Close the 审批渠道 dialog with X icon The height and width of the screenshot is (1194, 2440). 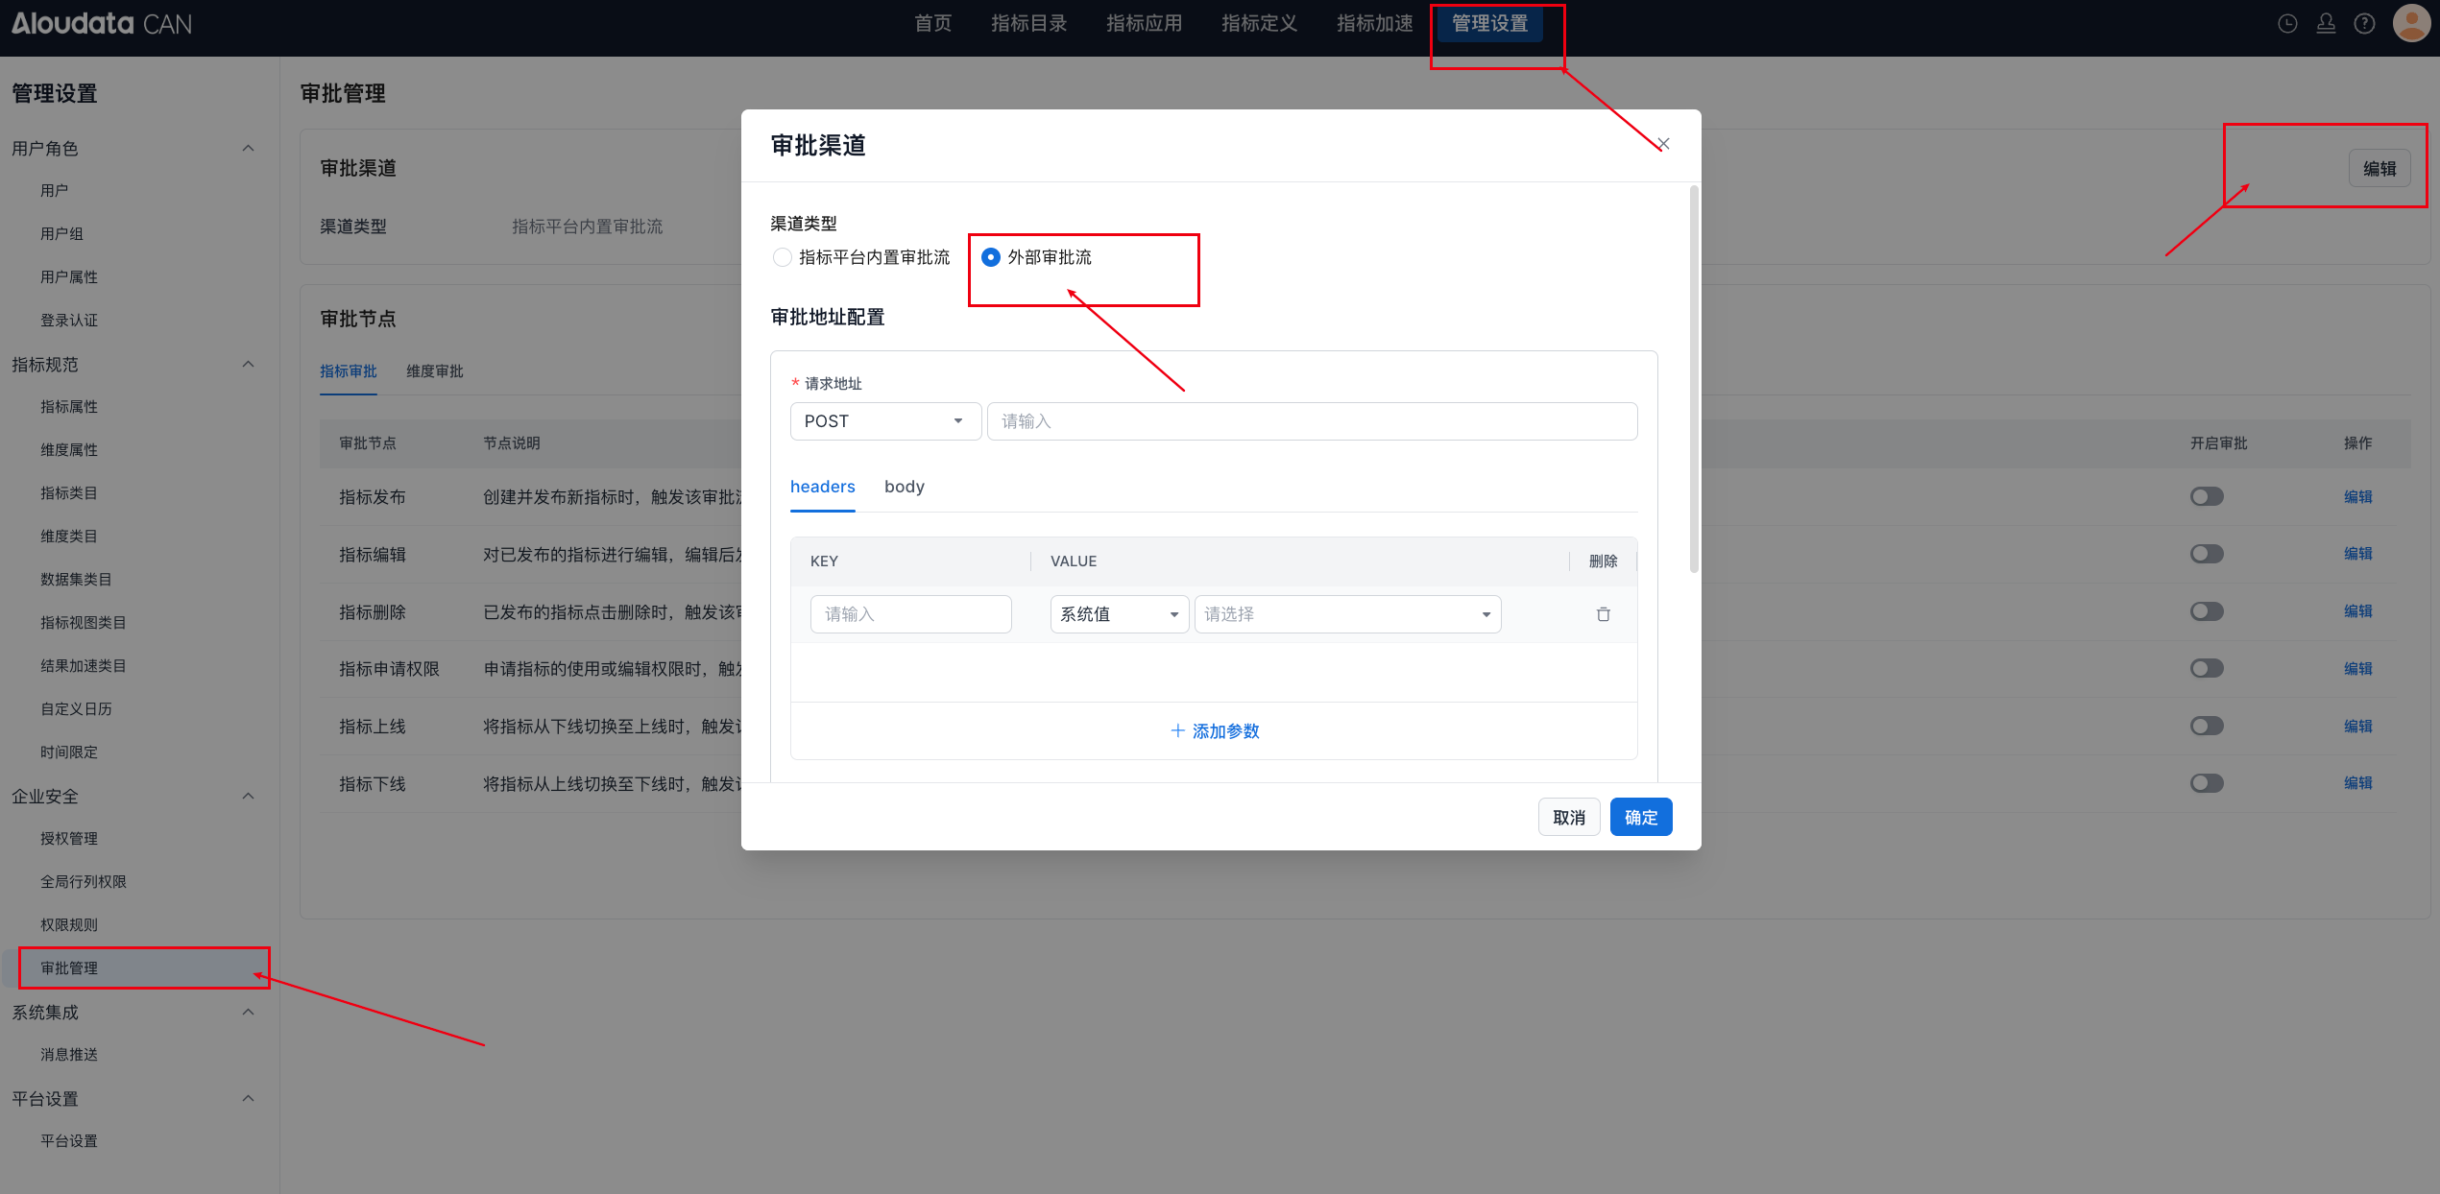point(1663,144)
